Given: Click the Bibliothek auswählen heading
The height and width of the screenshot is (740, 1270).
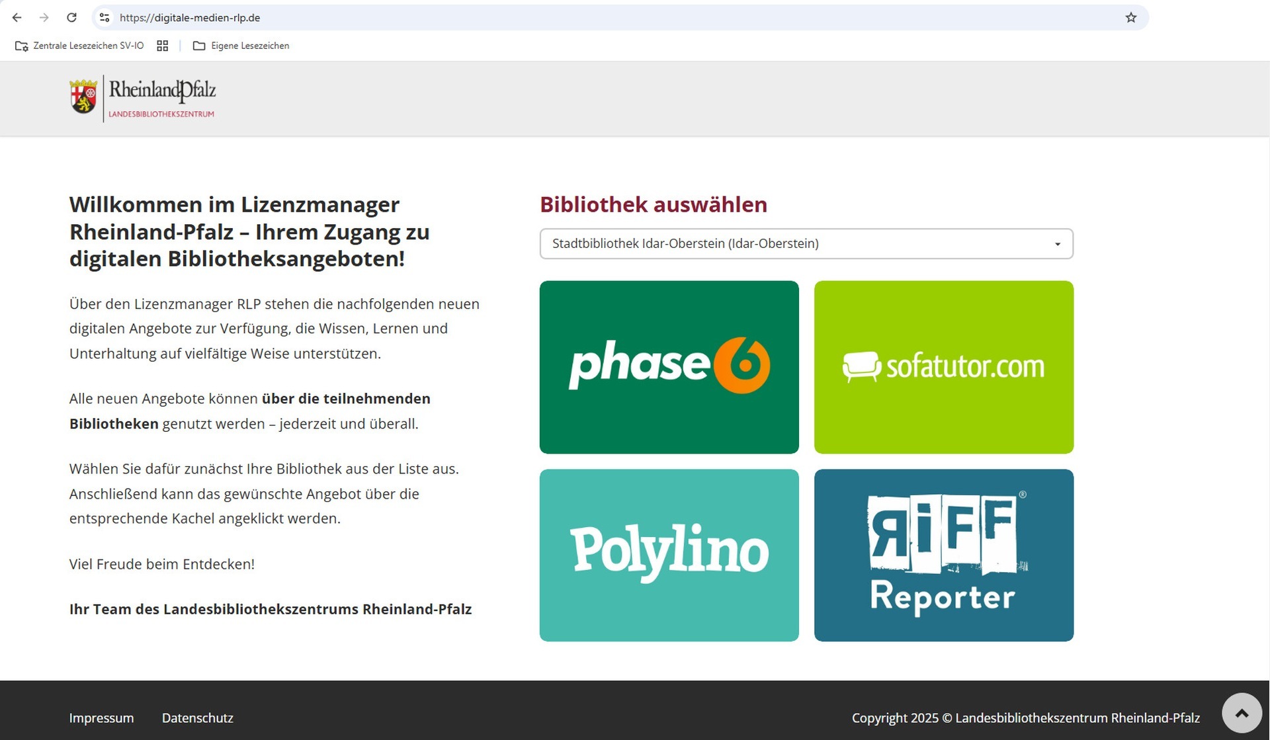Looking at the screenshot, I should pyautogui.click(x=653, y=204).
